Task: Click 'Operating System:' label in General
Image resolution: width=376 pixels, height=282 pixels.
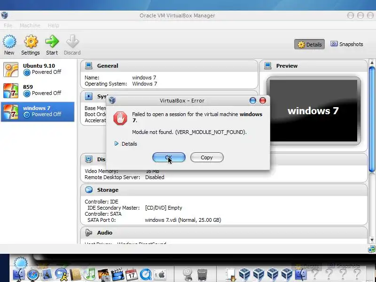Action: pyautogui.click(x=106, y=84)
